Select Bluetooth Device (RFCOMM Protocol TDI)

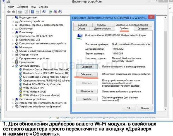coord(46,73)
